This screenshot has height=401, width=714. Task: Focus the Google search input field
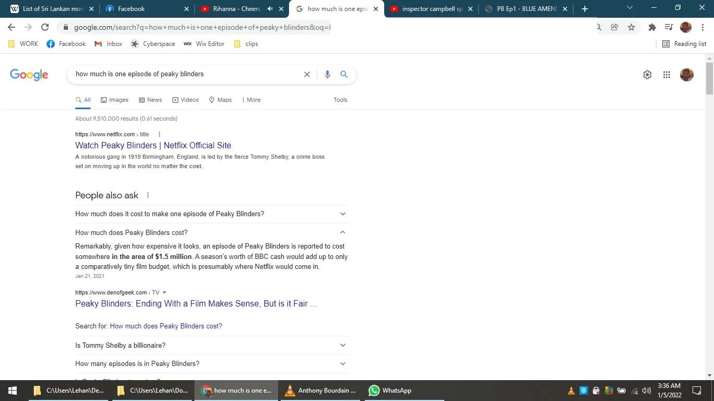186,74
